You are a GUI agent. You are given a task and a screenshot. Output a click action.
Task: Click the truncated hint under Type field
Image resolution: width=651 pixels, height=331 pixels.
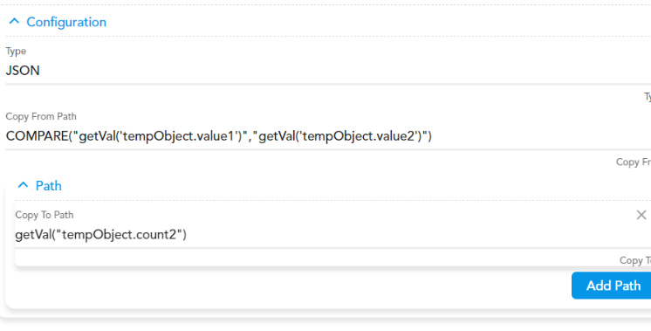pyautogui.click(x=648, y=97)
